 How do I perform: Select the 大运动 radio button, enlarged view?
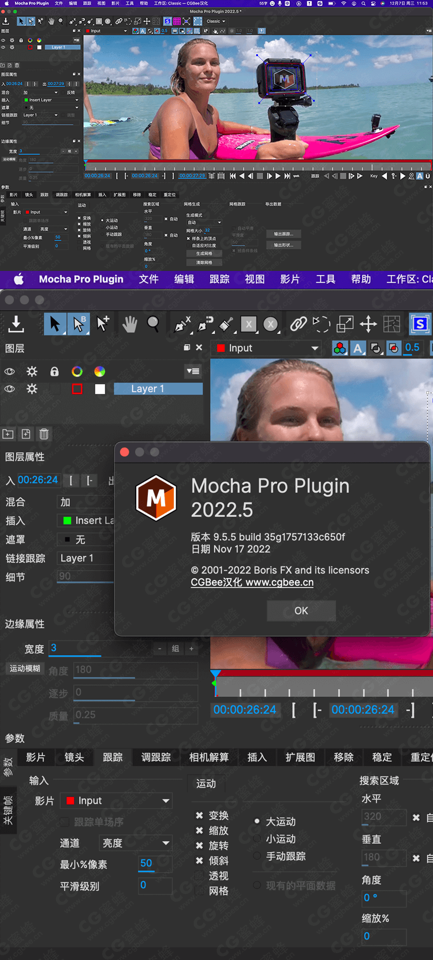point(257,821)
